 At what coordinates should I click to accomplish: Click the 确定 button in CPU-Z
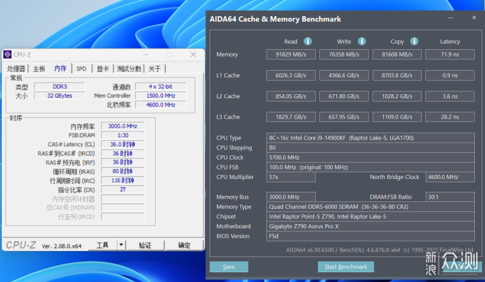(x=184, y=245)
